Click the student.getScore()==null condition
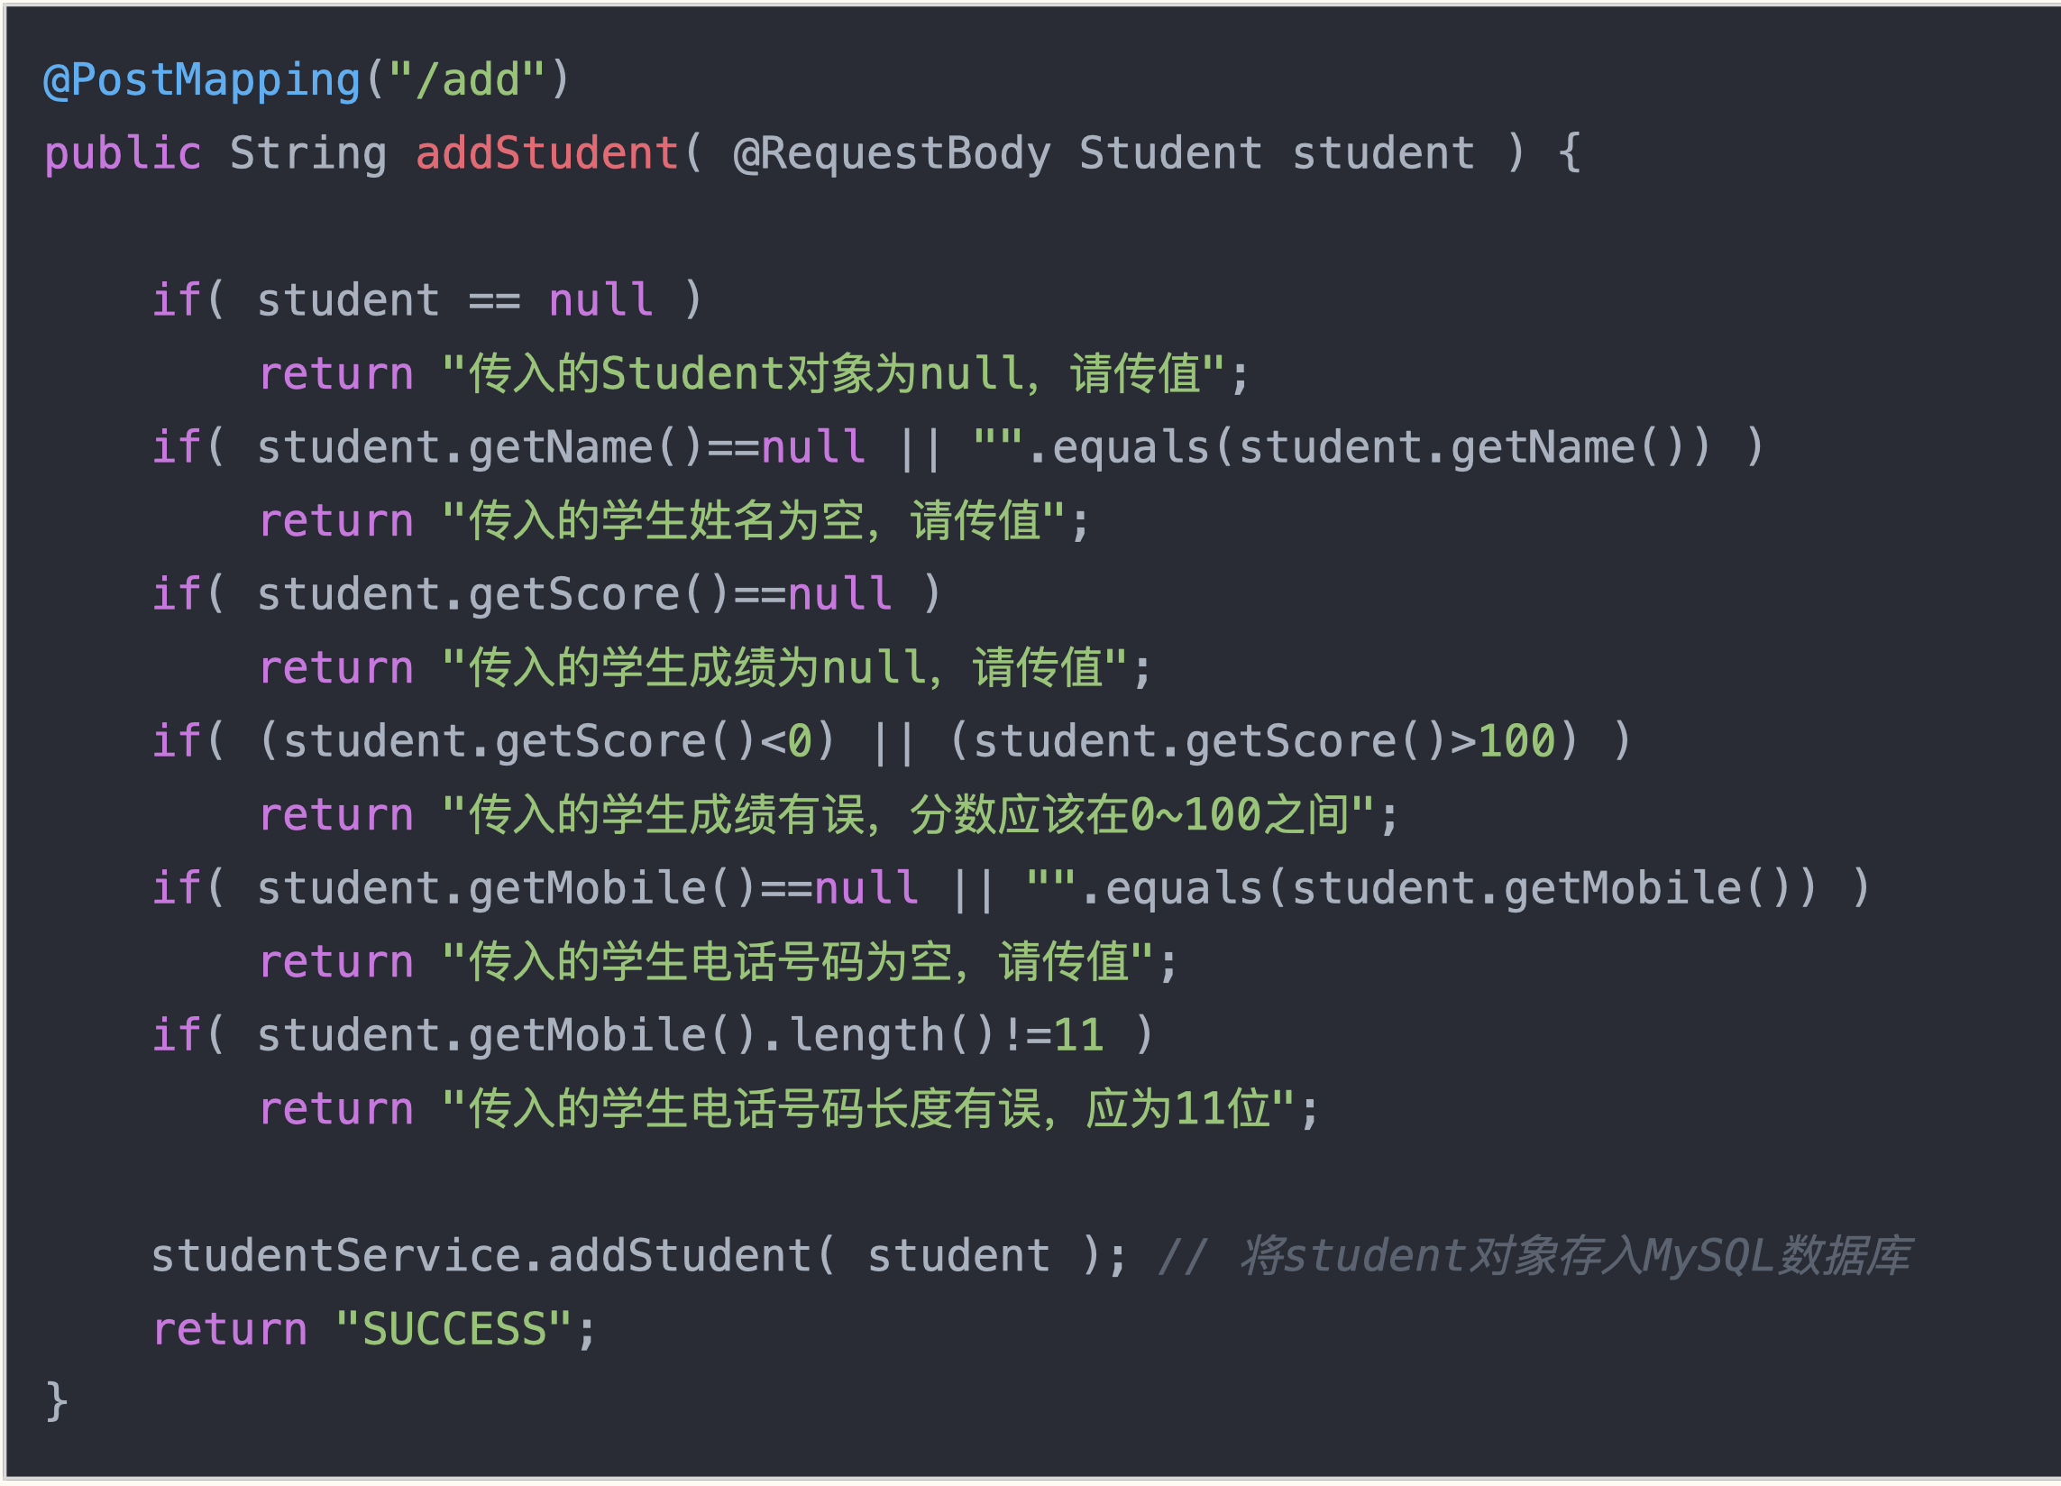2061x1486 pixels. coord(574,595)
